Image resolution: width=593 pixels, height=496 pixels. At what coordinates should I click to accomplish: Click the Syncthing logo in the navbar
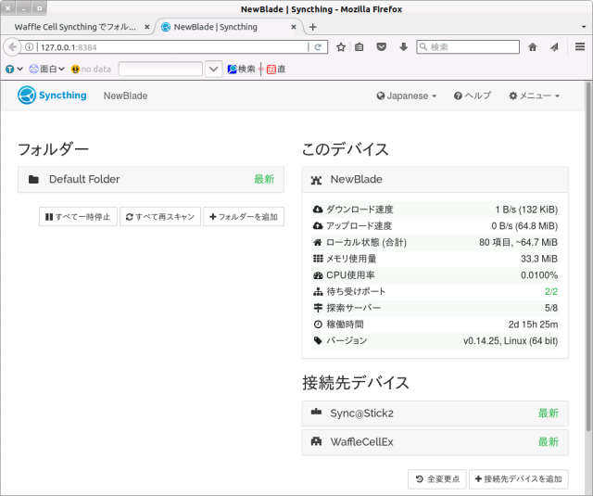coord(52,95)
